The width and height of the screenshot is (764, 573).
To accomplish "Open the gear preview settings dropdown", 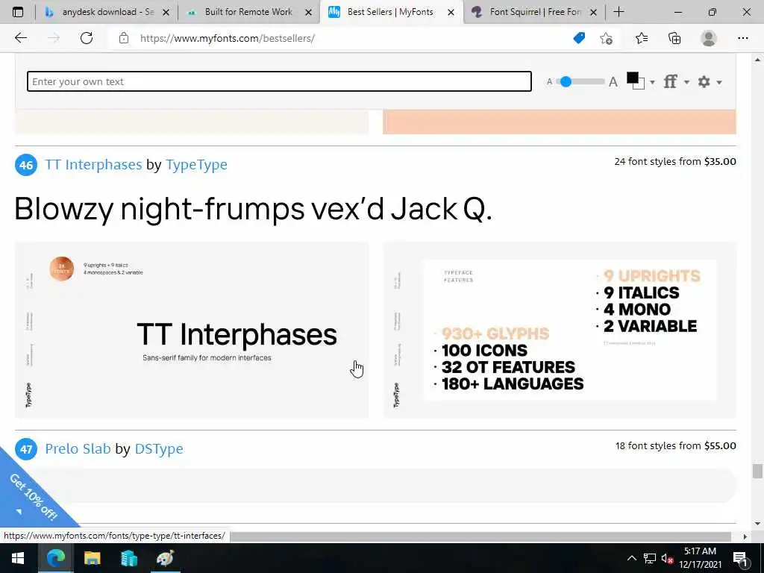I will [x=709, y=81].
